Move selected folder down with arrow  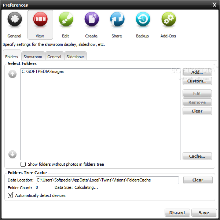pos(12,154)
